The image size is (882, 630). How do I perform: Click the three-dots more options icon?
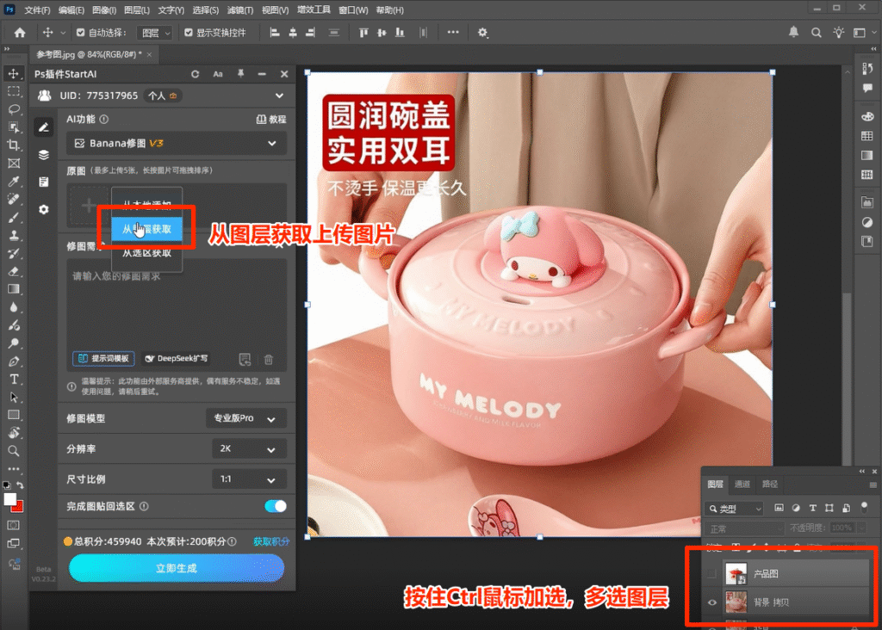click(453, 33)
